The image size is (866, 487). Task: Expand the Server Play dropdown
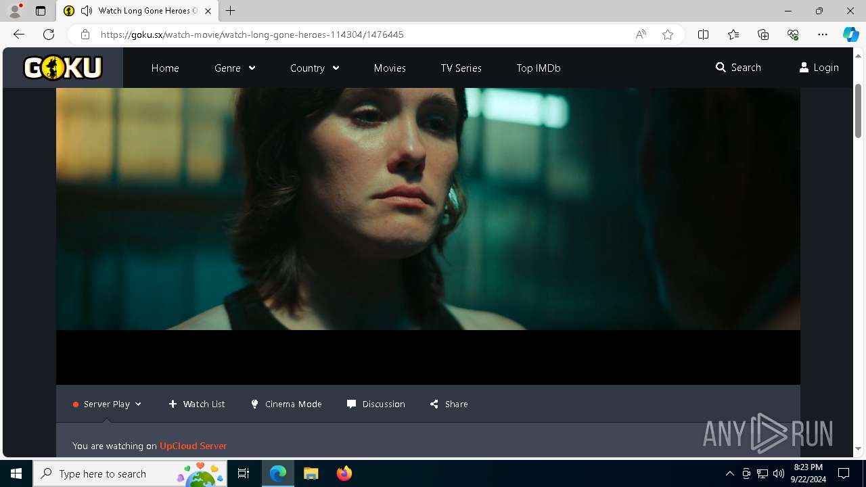(x=108, y=404)
